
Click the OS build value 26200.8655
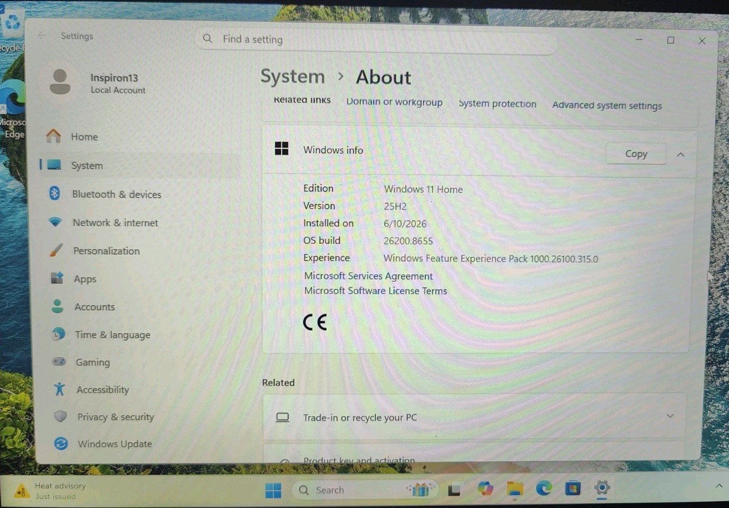pyautogui.click(x=408, y=241)
